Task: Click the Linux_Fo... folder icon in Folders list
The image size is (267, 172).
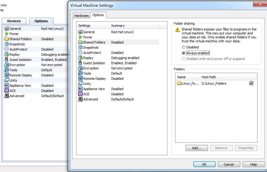Action: coord(179,83)
